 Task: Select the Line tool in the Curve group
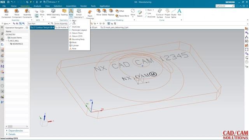tap(148, 13)
